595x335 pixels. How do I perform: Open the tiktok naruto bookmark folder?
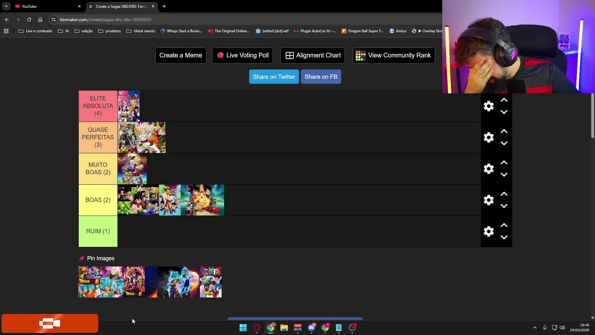coord(140,31)
